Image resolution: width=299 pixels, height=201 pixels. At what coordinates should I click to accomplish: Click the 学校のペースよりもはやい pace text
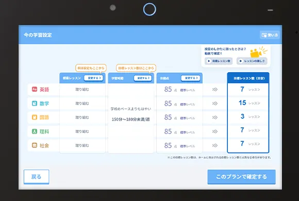click(x=131, y=109)
